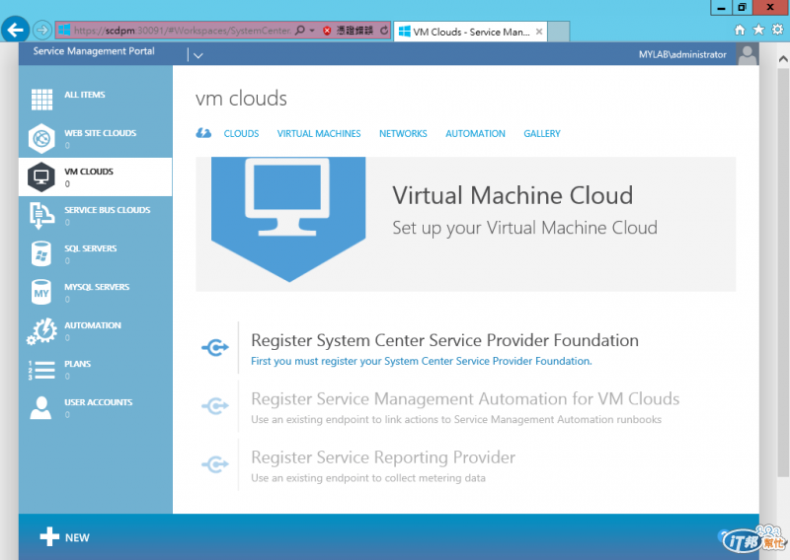Open the browser Favorites star icon
Image resolution: width=790 pixels, height=560 pixels.
tap(758, 30)
